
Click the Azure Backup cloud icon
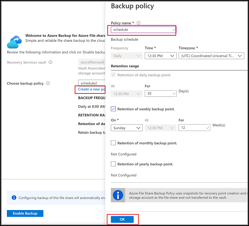pyautogui.click(x=14, y=42)
